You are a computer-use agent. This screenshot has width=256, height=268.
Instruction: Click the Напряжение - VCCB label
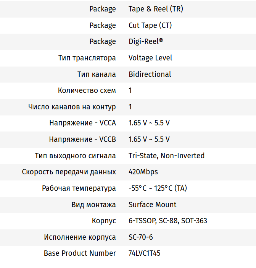[x=82, y=139]
